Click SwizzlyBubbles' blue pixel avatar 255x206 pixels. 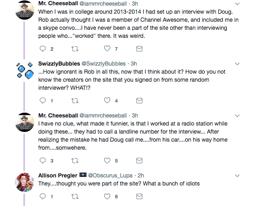tap(24, 70)
